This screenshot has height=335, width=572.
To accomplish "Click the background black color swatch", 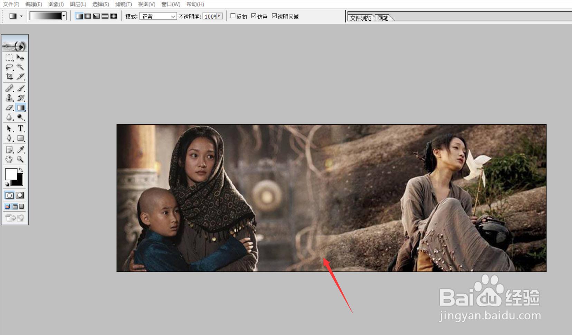I will click(19, 181).
